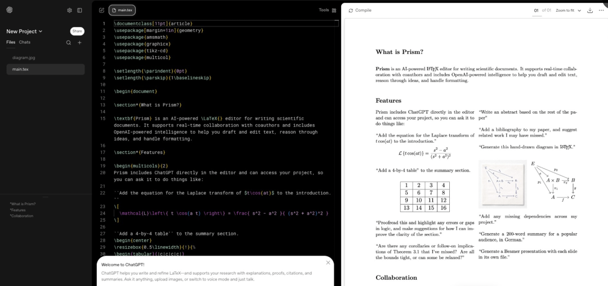Click the new chat compose icon
This screenshot has height=286, width=608.
[x=101, y=10]
